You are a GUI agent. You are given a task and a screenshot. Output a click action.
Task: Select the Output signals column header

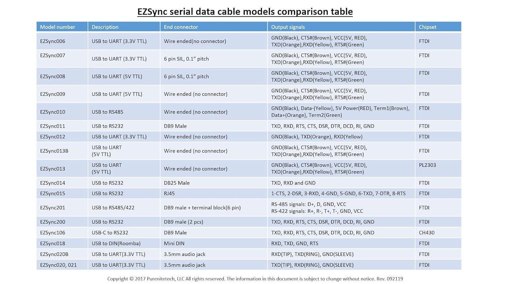[288, 27]
